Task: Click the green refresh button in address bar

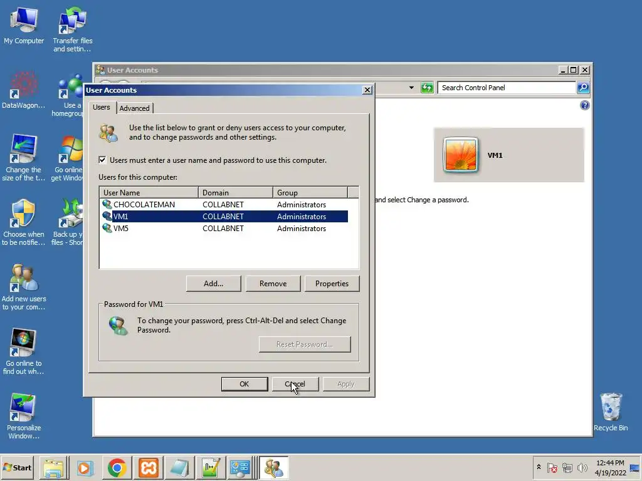Action: 427,88
